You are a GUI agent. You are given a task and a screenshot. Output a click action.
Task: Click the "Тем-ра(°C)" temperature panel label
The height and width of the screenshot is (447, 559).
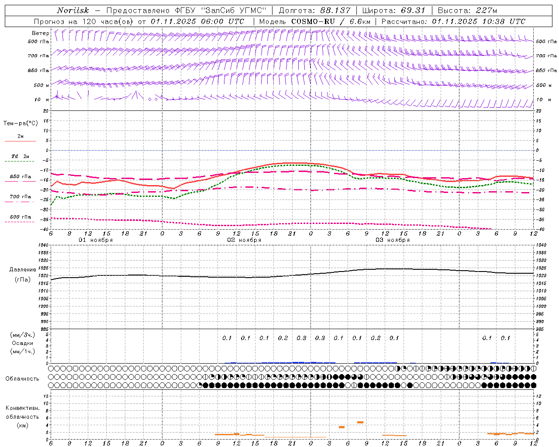21,124
